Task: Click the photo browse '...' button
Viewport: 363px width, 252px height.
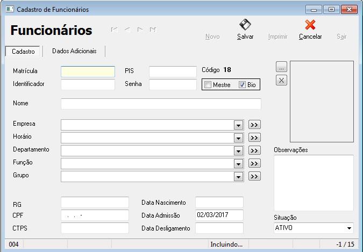Action: tap(282, 67)
